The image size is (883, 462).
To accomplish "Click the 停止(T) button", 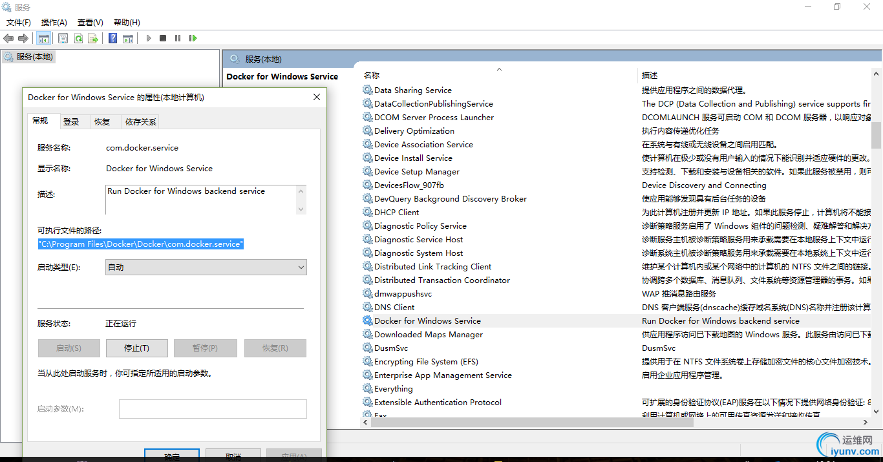I will coord(136,348).
